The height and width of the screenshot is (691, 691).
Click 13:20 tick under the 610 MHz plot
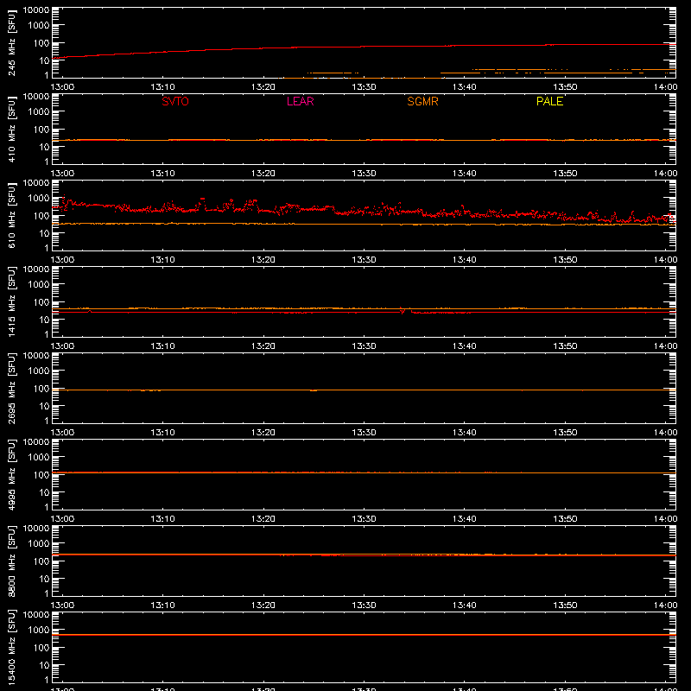263,260
